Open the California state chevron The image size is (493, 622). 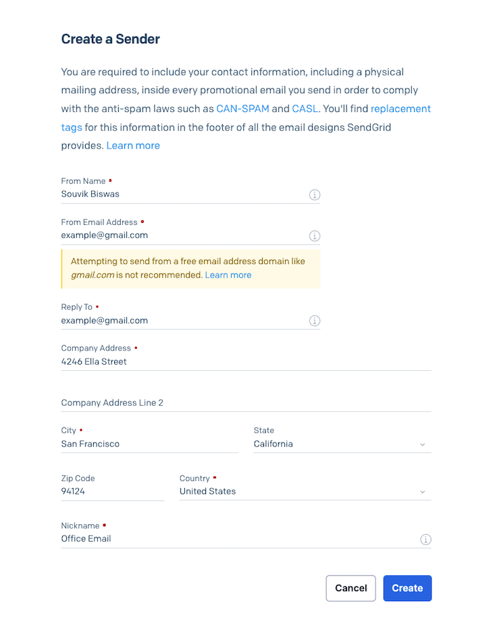coord(423,444)
